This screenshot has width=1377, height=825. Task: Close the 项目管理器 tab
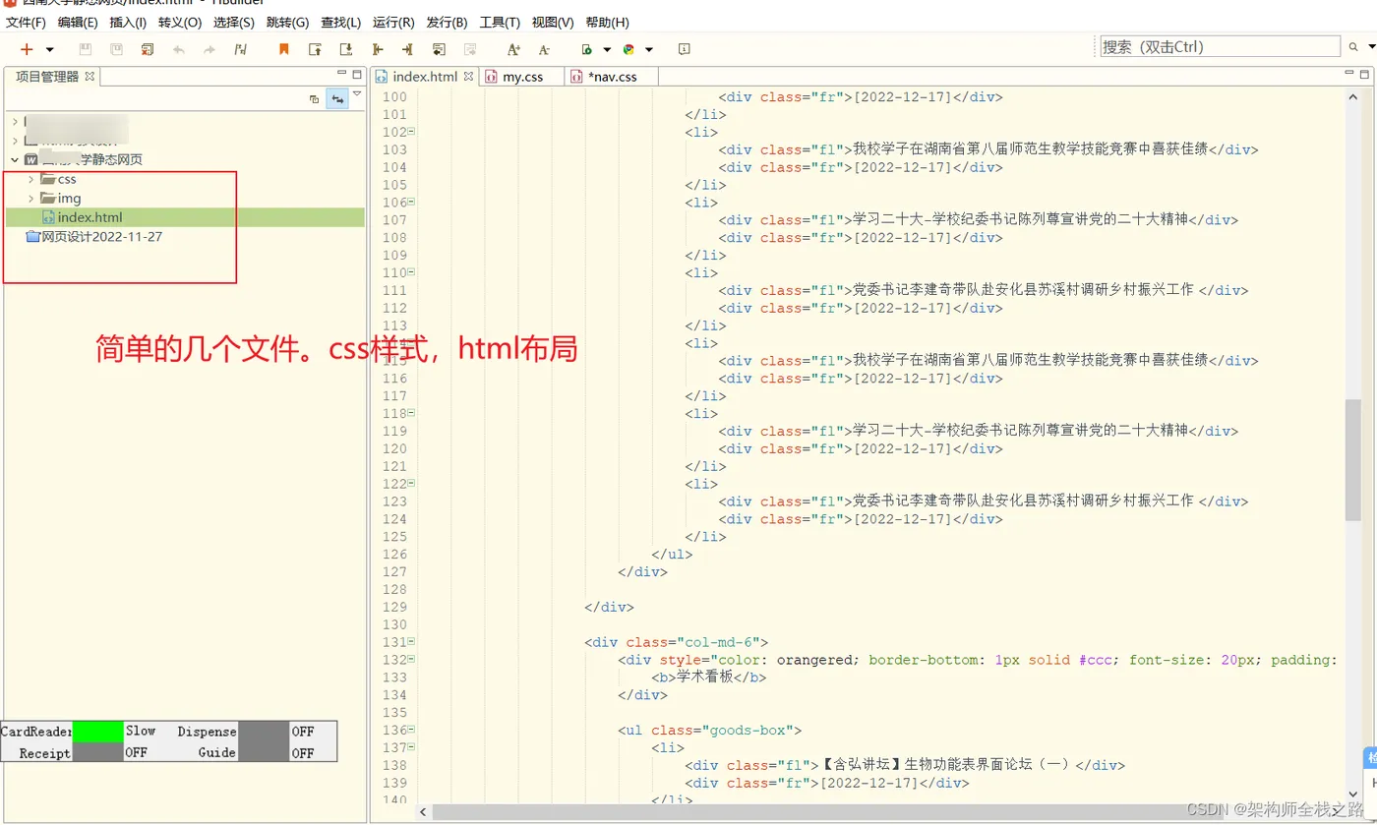(x=90, y=76)
